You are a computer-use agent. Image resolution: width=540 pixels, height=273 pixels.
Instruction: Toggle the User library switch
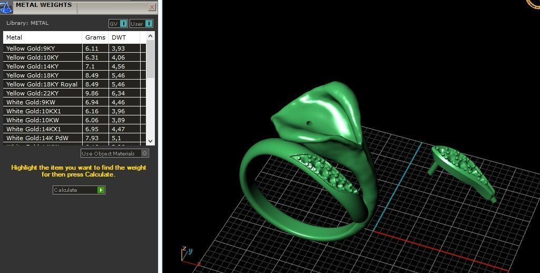coord(142,23)
